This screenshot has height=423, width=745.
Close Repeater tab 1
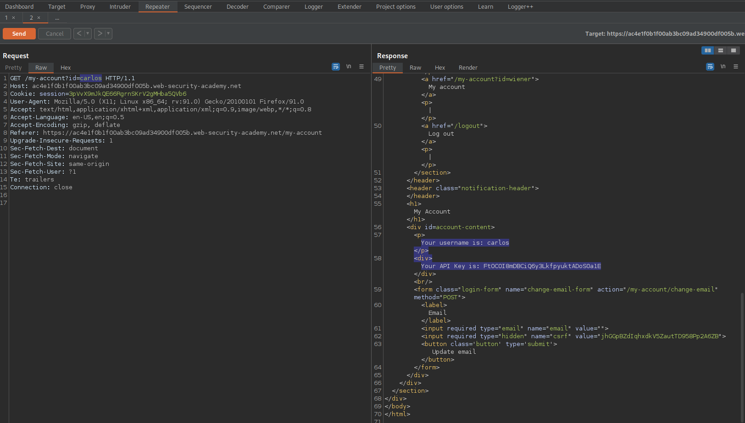pyautogui.click(x=14, y=18)
